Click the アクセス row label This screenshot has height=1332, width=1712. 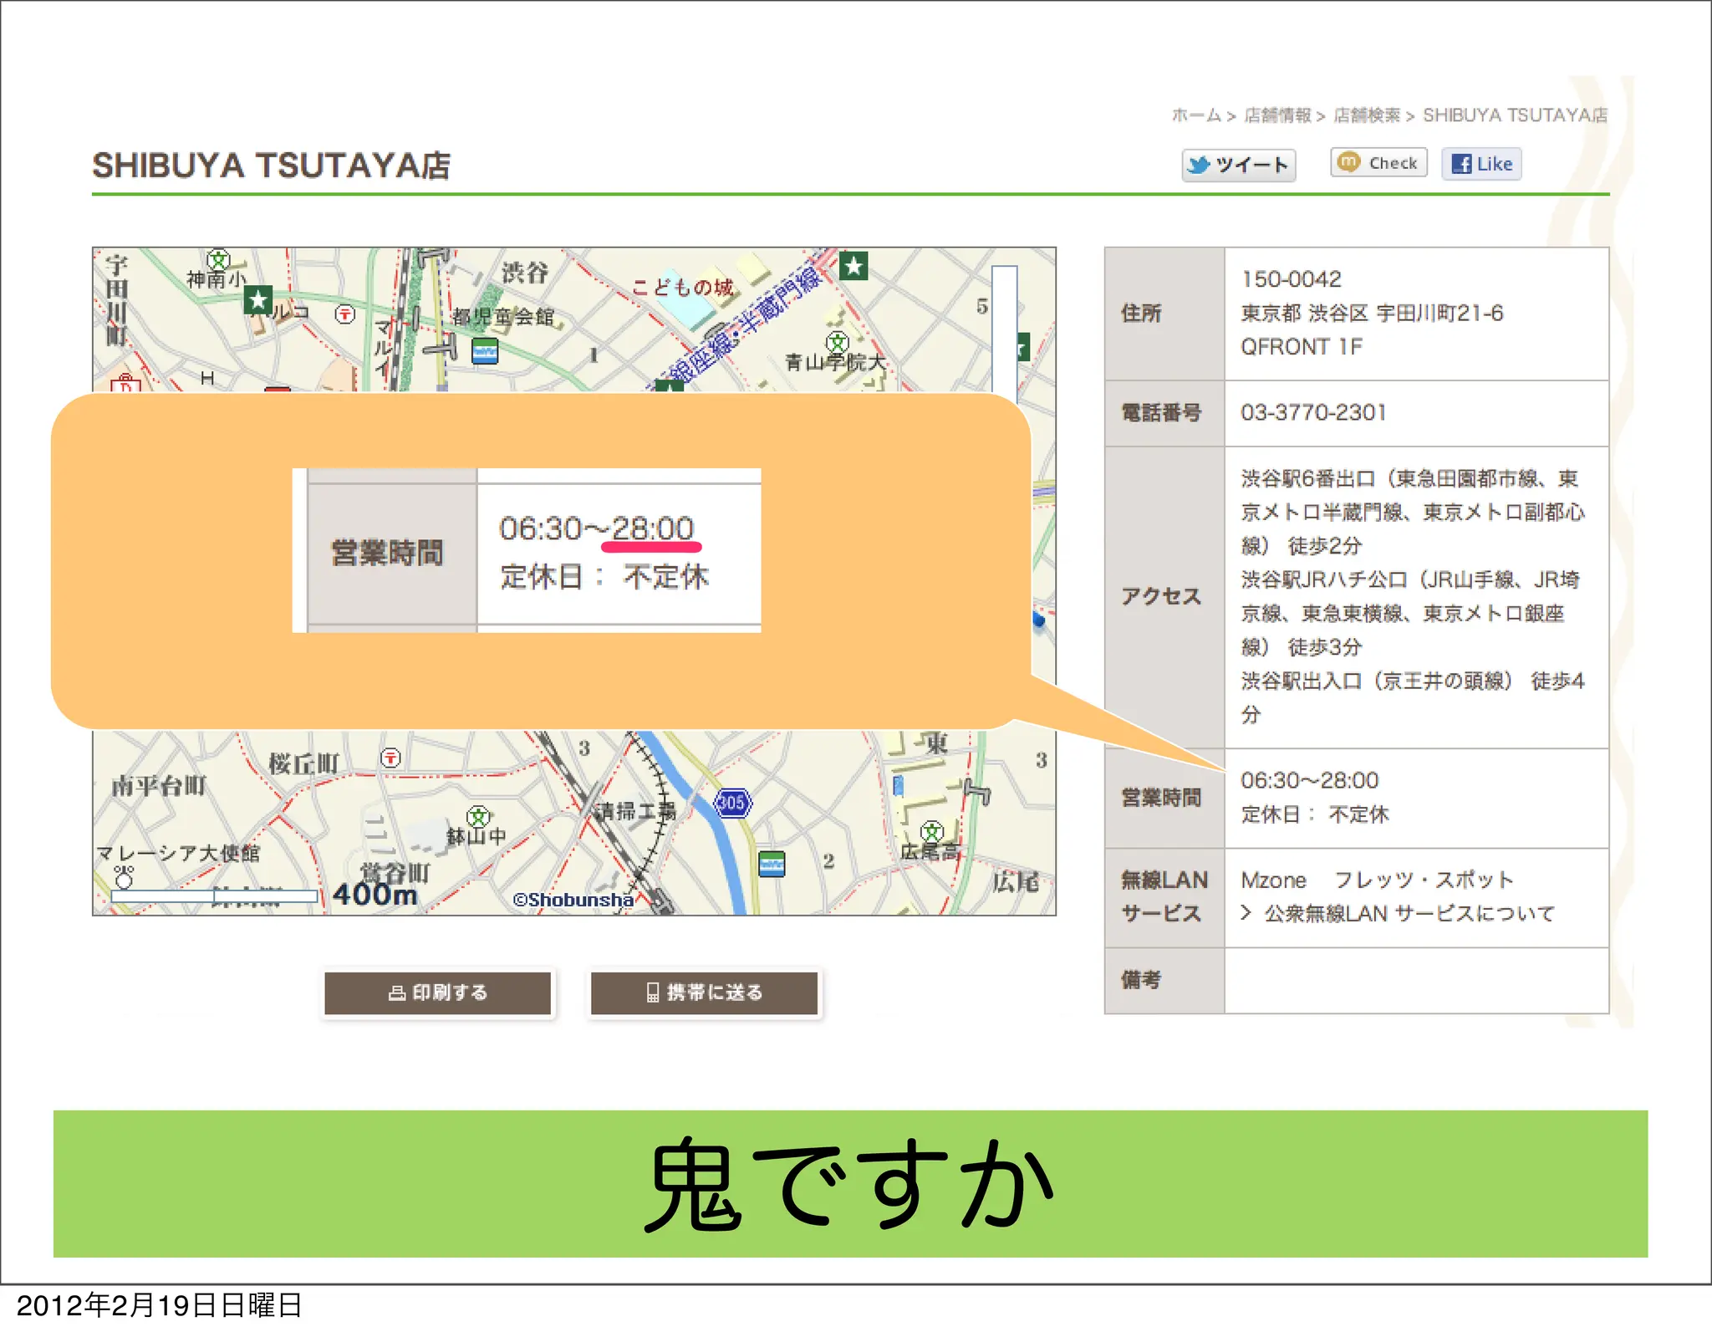[x=1161, y=596]
